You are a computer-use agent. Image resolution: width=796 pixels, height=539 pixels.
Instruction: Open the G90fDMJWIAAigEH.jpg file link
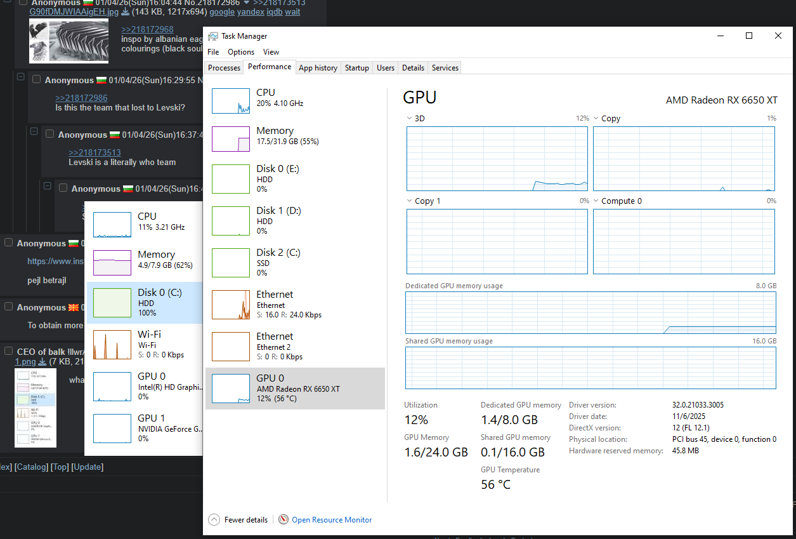coord(74,12)
